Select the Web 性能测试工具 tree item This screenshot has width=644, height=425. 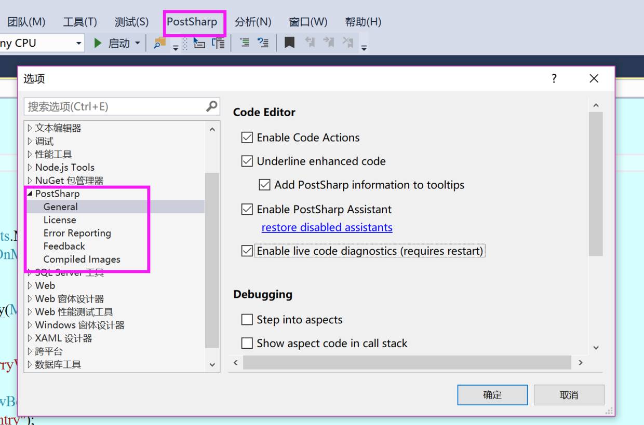coord(74,312)
